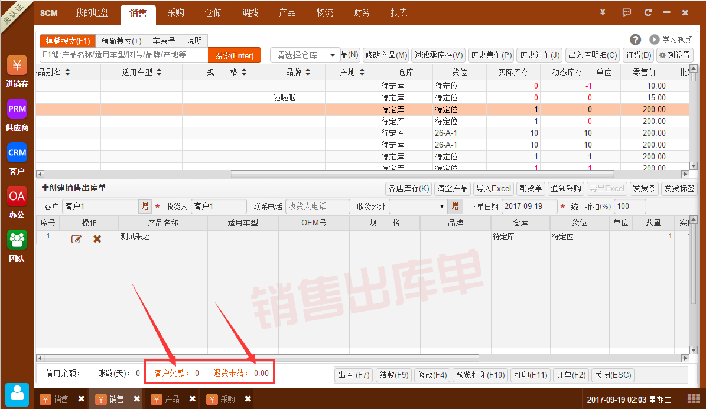The width and height of the screenshot is (706, 409).
Task: Sort by 产地 column arrows
Action: coord(362,72)
